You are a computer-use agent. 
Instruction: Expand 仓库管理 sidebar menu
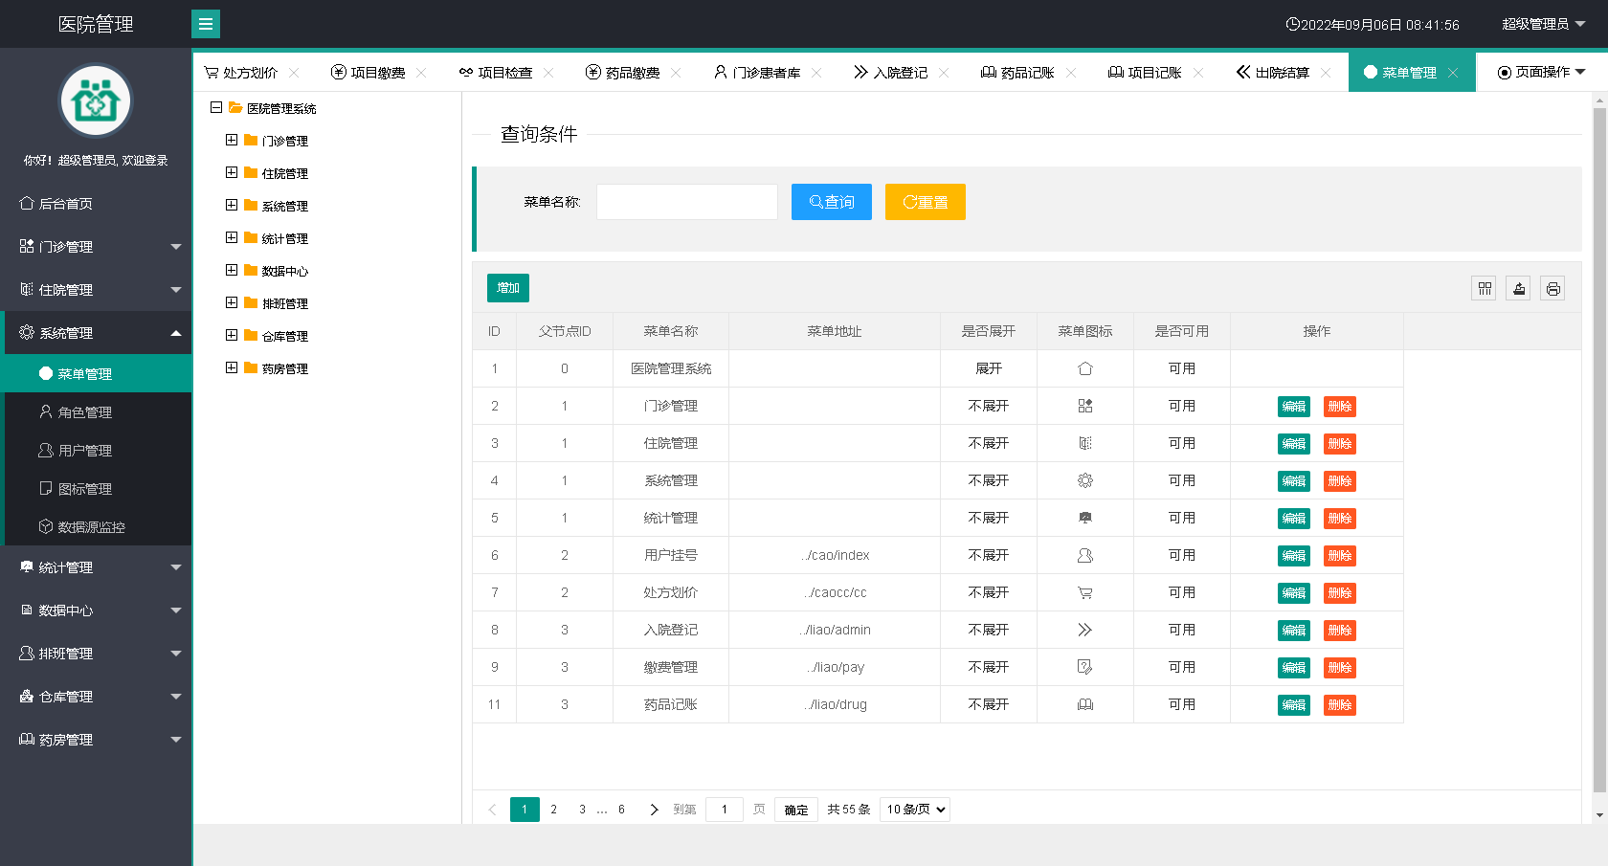[x=96, y=696]
